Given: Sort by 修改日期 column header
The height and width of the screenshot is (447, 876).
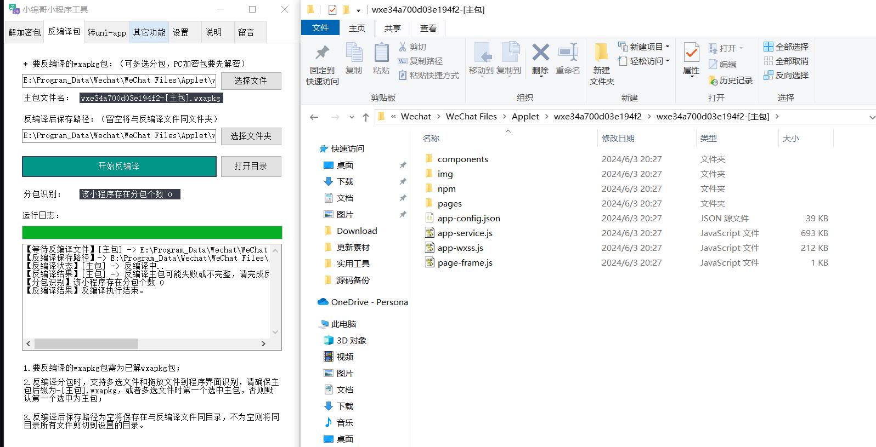Looking at the screenshot, I should 618,139.
